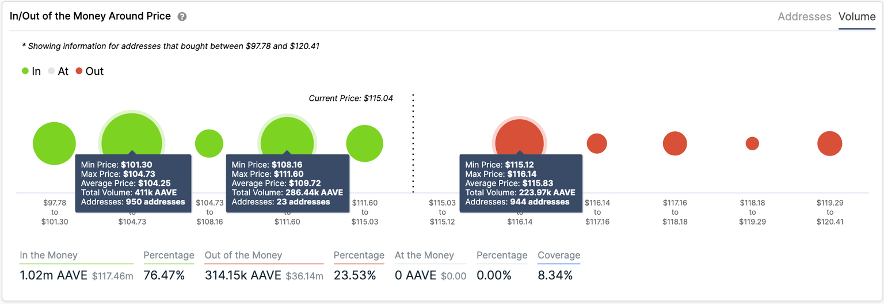Click the Coverage 8.34% value

coord(555,276)
